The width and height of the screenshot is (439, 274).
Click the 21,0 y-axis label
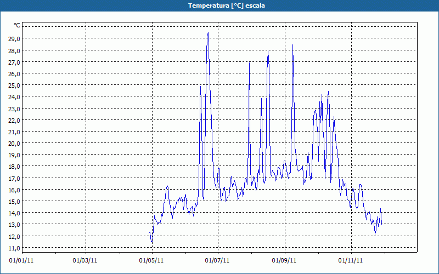coord(14,132)
